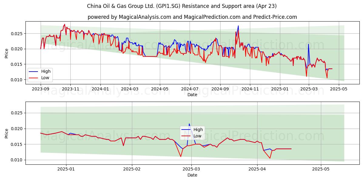Click the 2023-11 tick label
The height and width of the screenshot is (182, 364).
(70, 89)
